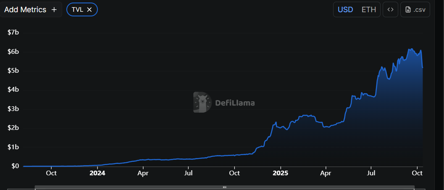This screenshot has height=190, width=444.
Task: Click the time range slider grip handle
Action: click(225, 187)
